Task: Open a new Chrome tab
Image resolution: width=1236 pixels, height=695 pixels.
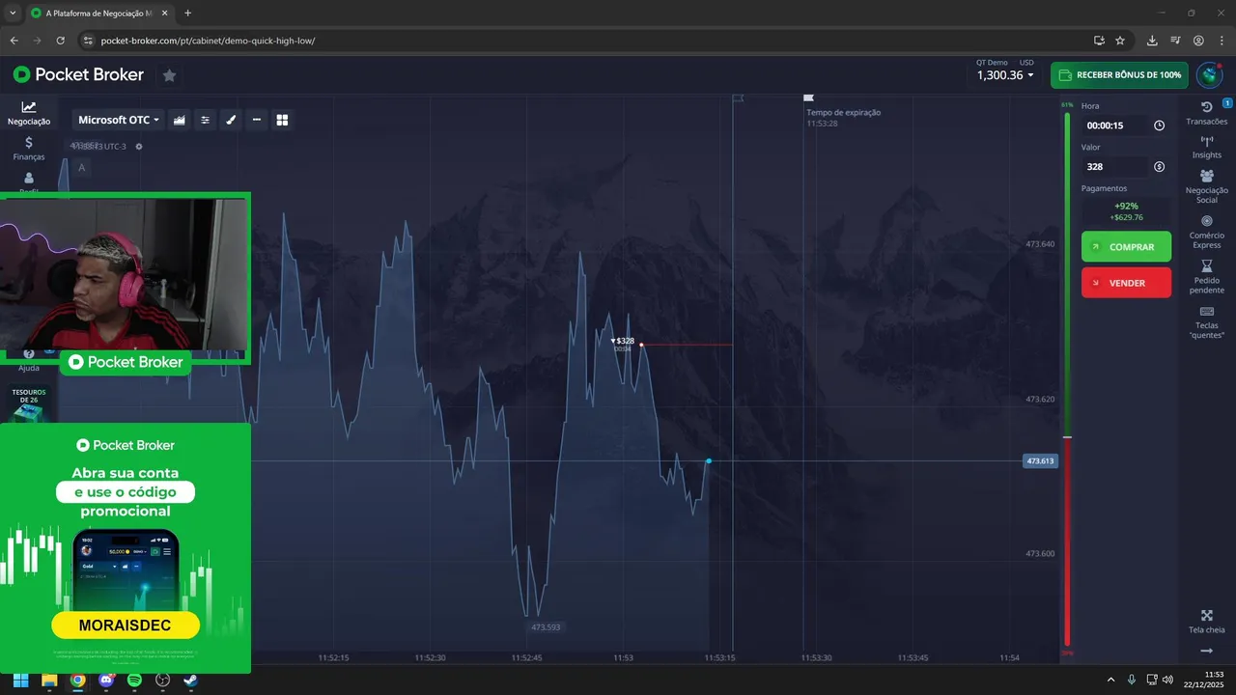Action: (x=187, y=14)
